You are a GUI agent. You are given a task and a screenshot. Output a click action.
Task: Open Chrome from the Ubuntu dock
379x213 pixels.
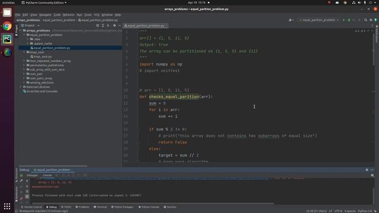(7, 26)
